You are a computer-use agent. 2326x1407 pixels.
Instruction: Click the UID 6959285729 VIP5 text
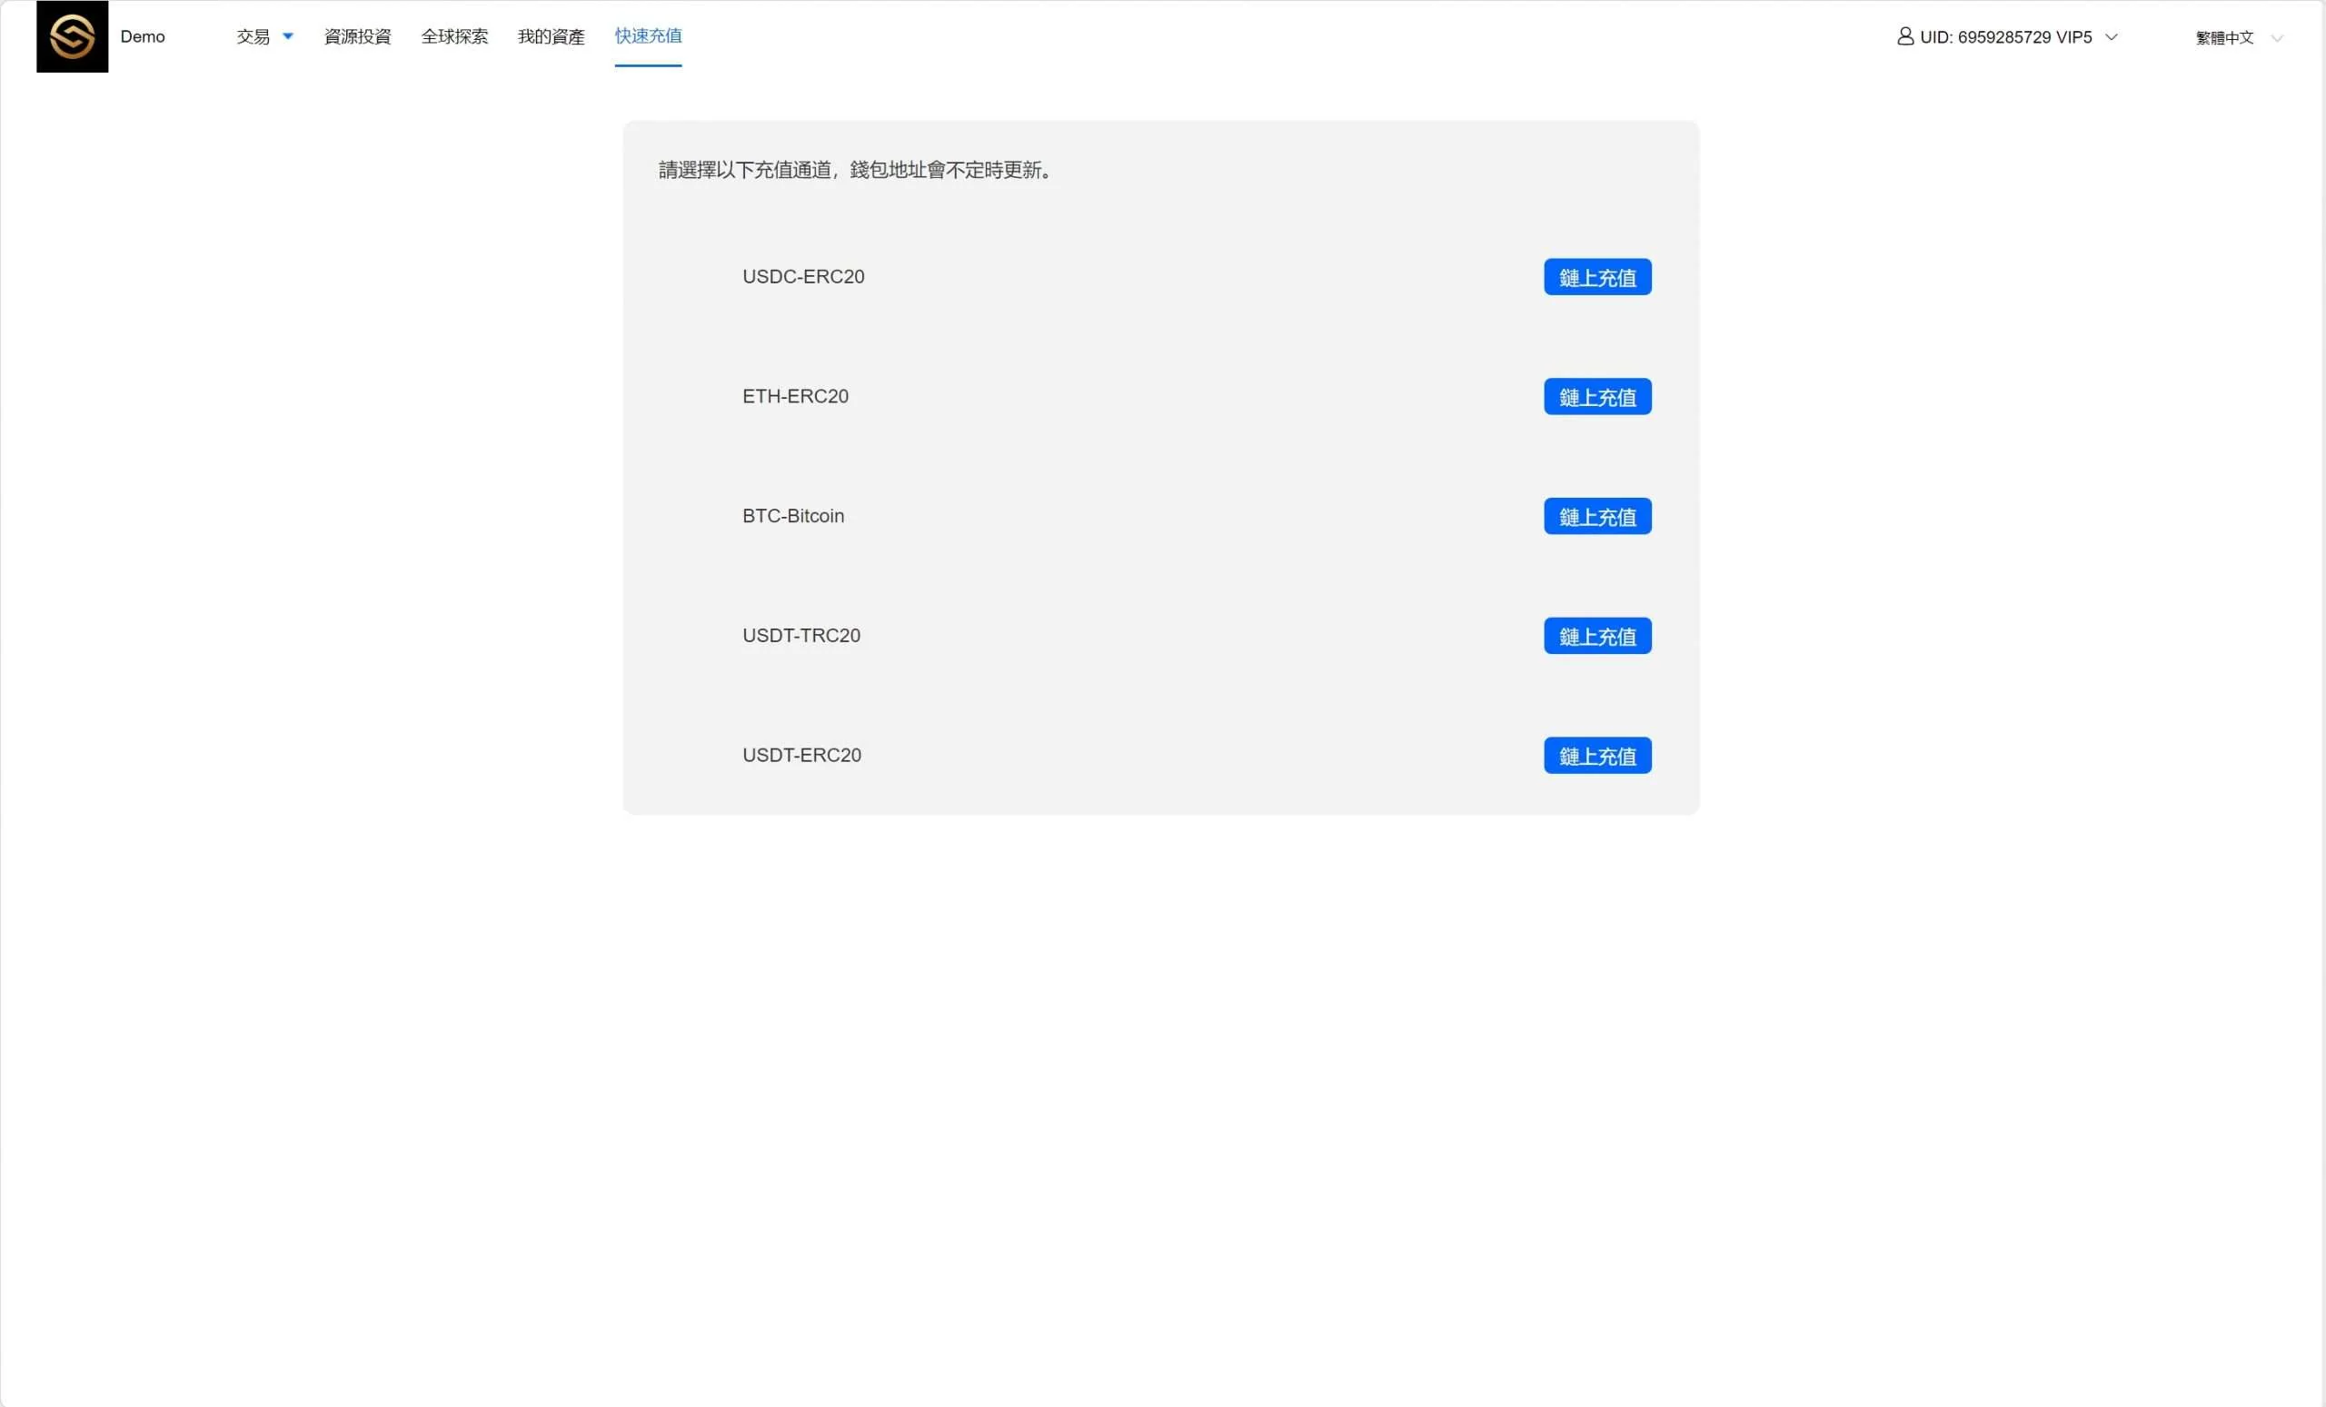[x=2005, y=37]
